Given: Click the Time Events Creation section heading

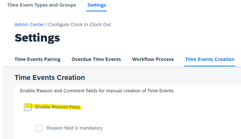Looking at the screenshot, I should click(x=50, y=78).
